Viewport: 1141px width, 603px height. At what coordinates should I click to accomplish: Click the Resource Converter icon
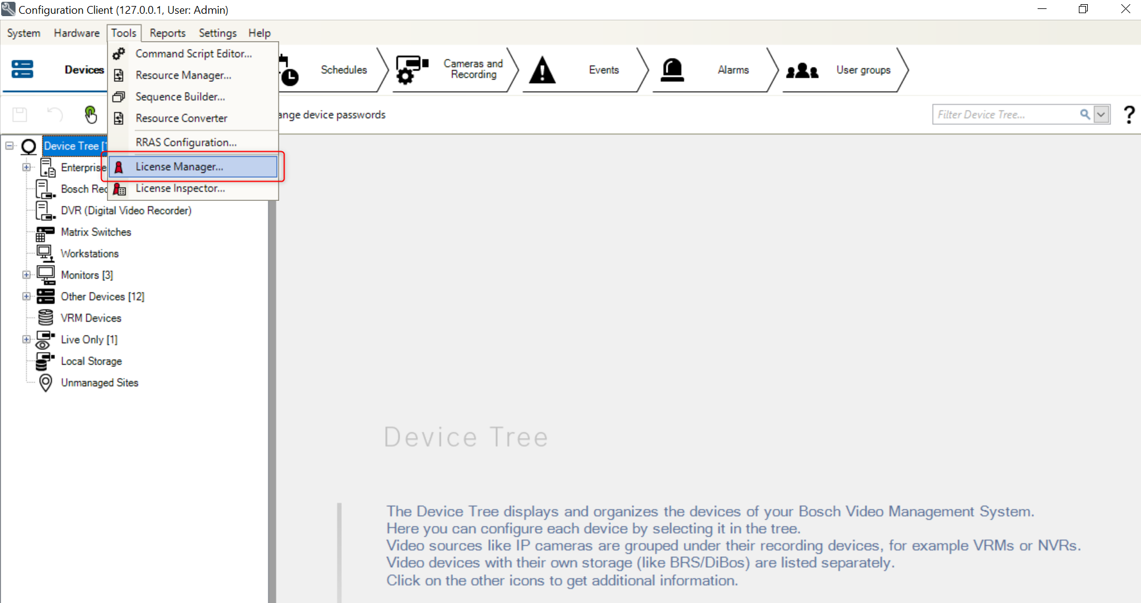(x=119, y=118)
